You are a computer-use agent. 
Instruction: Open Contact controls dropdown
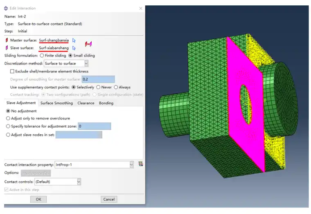(x=79, y=182)
